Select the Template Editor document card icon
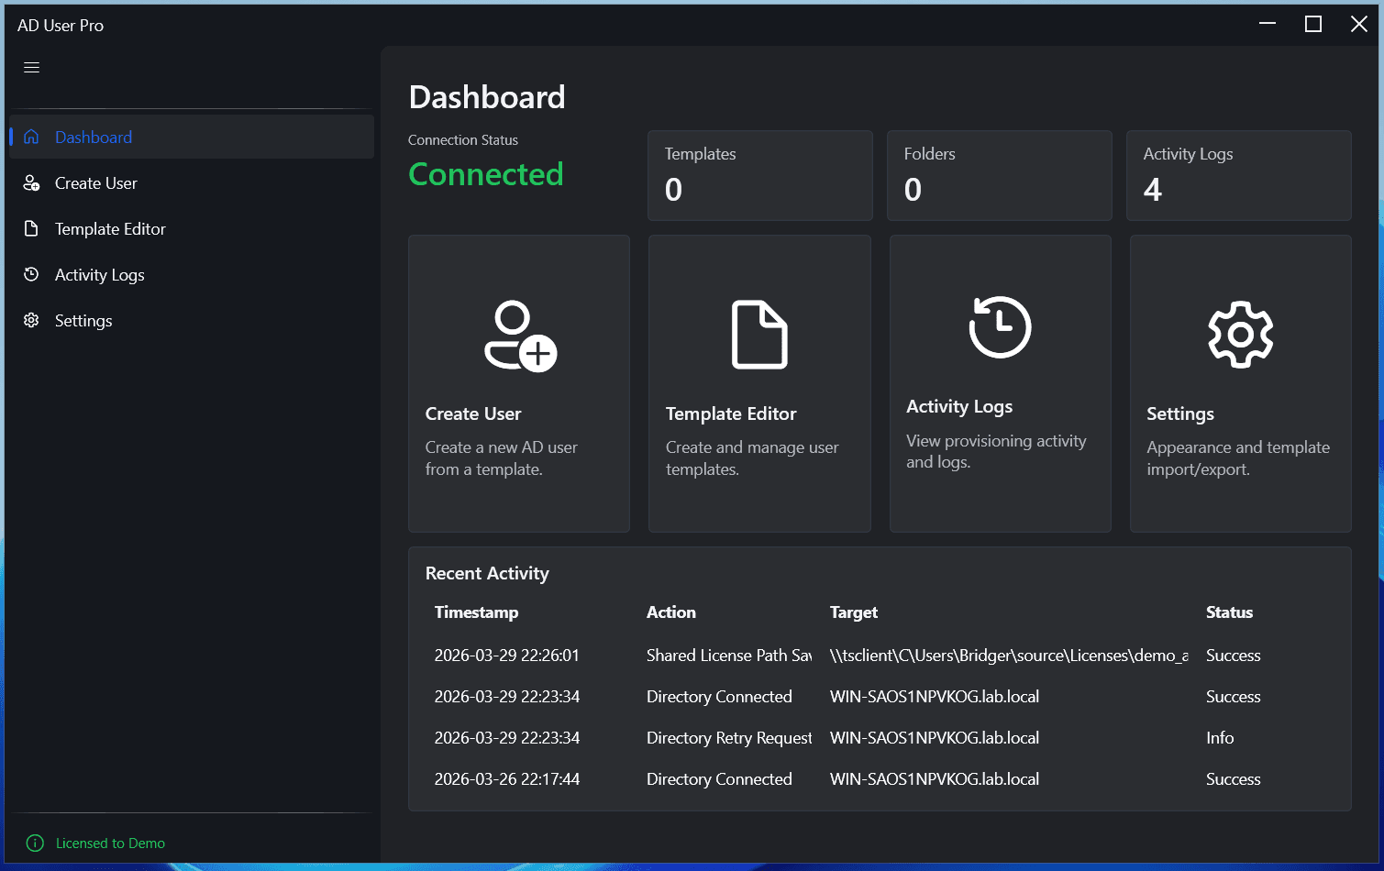The width and height of the screenshot is (1384, 871). pos(758,336)
